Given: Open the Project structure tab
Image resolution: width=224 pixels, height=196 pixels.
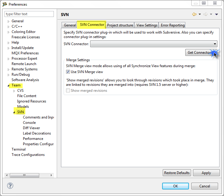Looking at the screenshot, I should 120,25.
